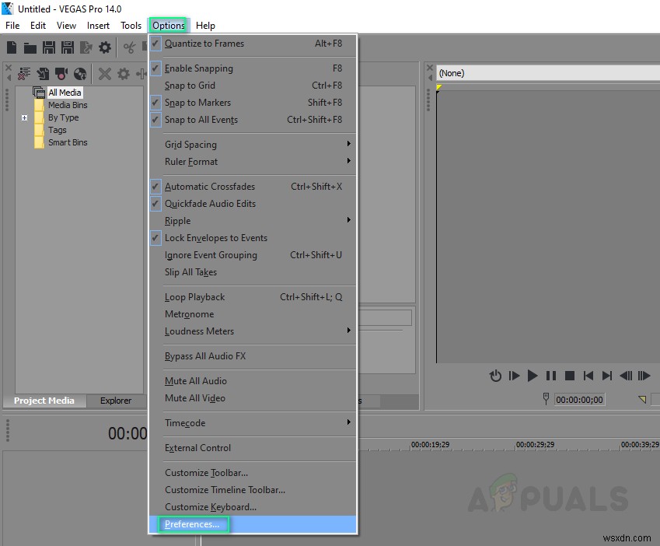Click the Extract Audio from CD icon
660x546 pixels.
pyautogui.click(x=80, y=74)
